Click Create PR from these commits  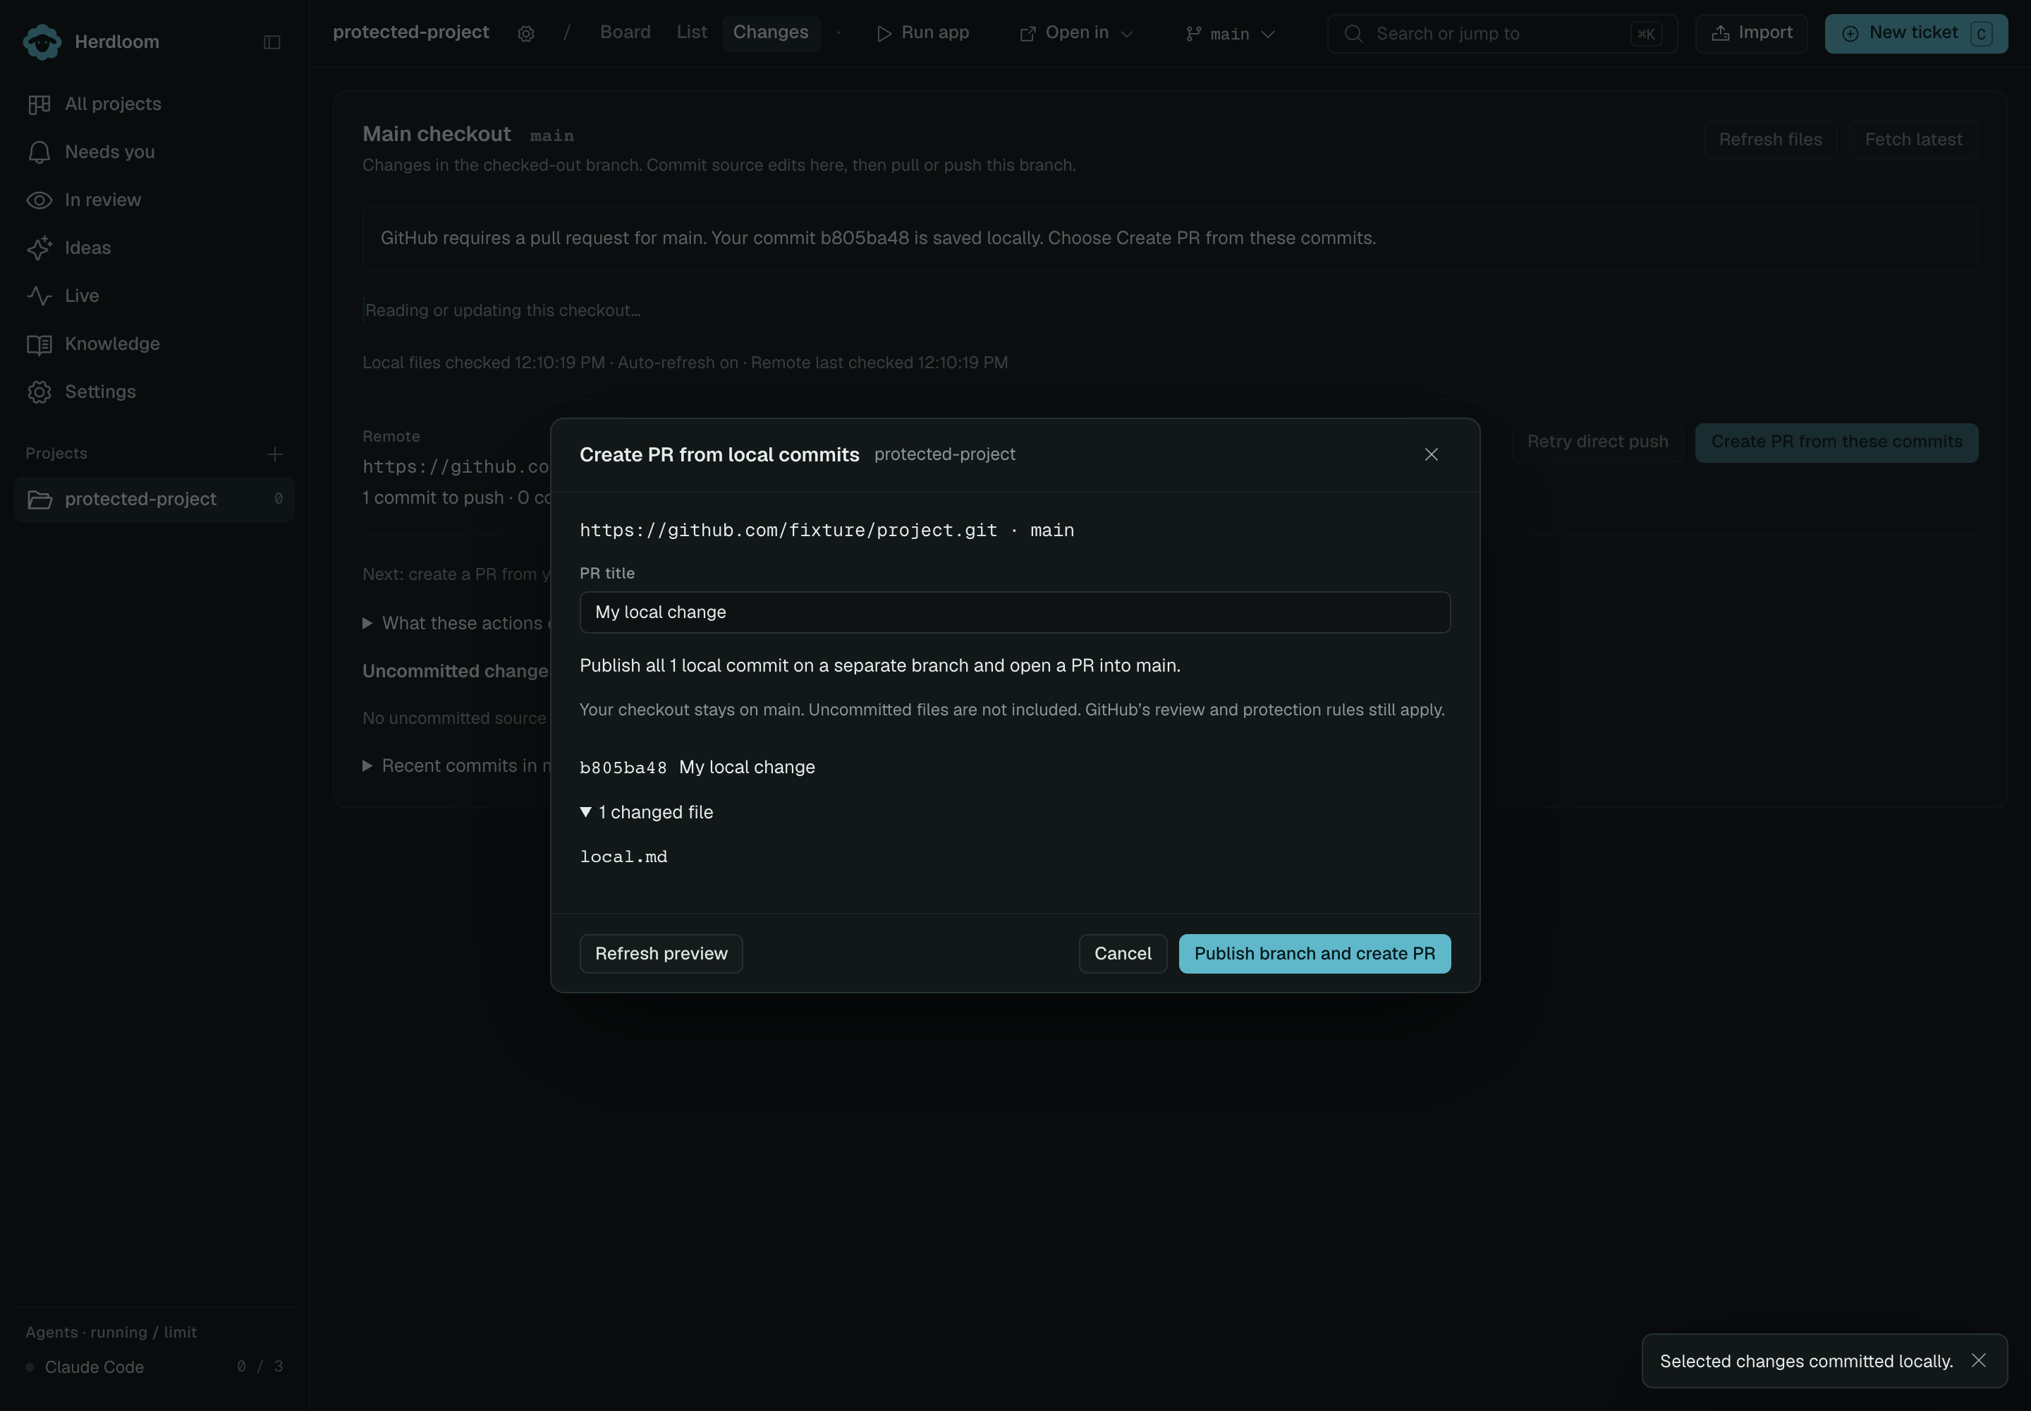1836,442
